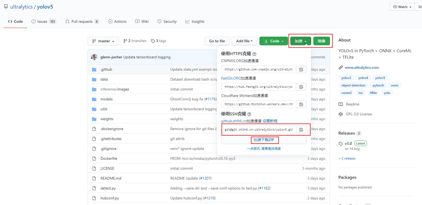Click the yolov3 topic tag
The width and height of the screenshot is (422, 205).
[346, 78]
